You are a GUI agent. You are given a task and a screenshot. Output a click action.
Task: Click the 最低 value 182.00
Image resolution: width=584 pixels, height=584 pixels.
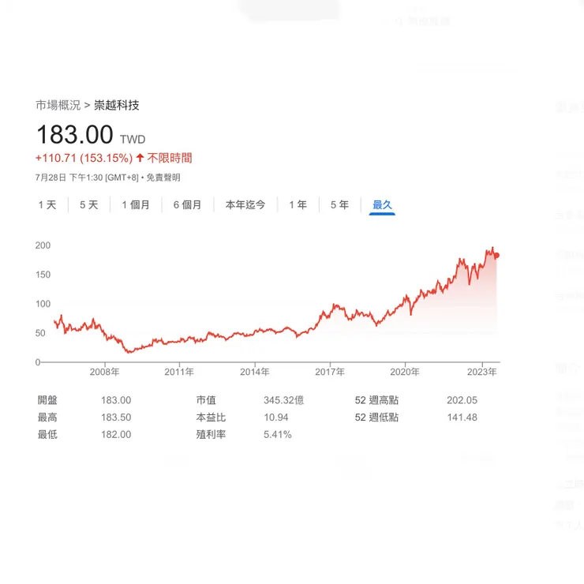116,435
